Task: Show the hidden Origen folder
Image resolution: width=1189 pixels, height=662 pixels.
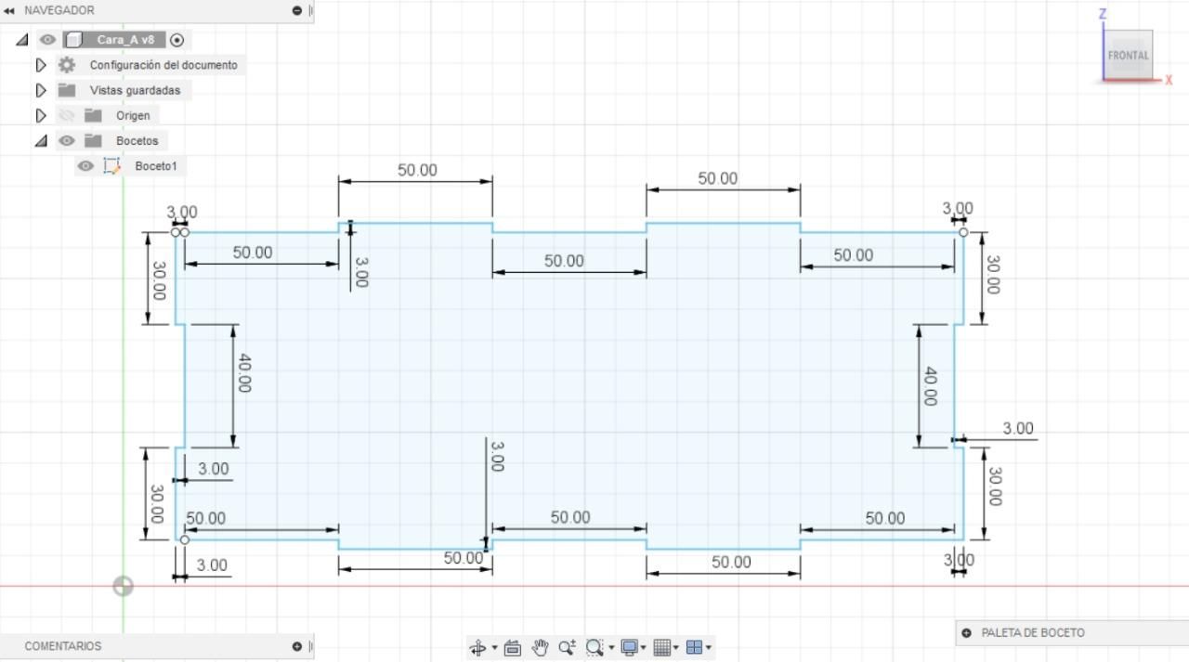Action: pyautogui.click(x=66, y=116)
